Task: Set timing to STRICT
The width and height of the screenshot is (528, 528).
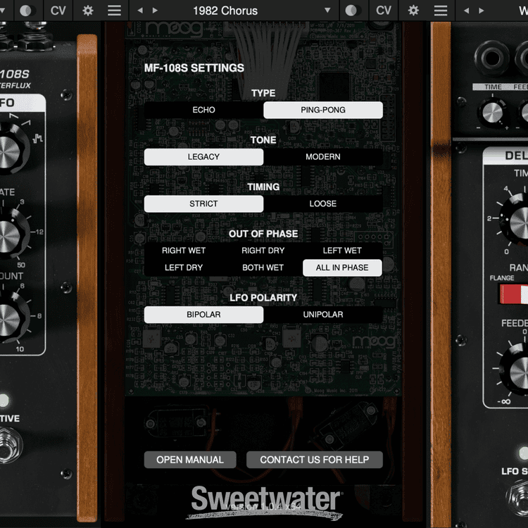Action: point(203,203)
